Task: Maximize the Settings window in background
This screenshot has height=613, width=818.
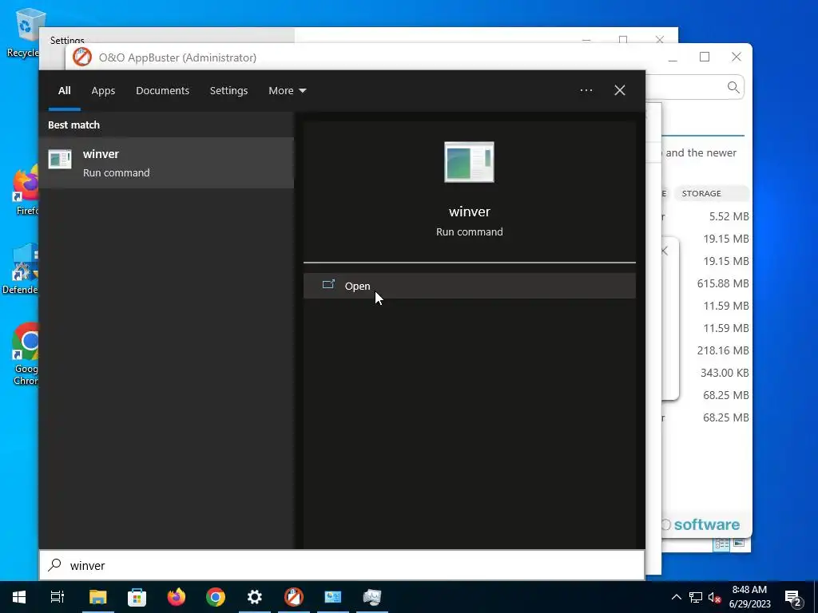Action: (x=623, y=39)
